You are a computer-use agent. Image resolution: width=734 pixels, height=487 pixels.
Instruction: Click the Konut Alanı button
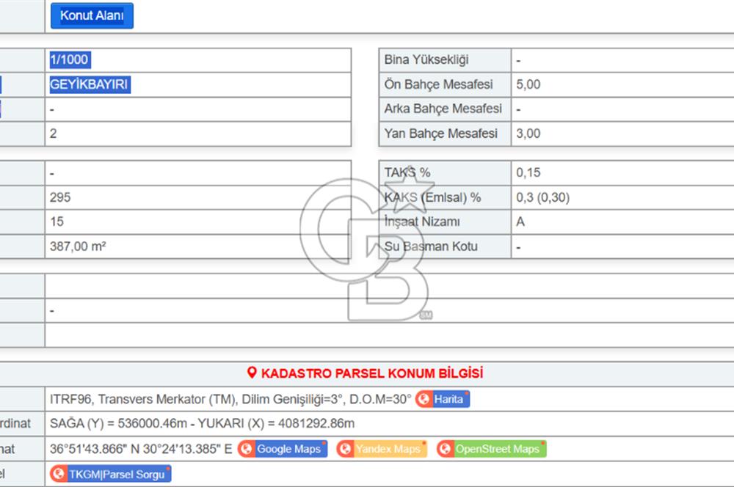[92, 15]
